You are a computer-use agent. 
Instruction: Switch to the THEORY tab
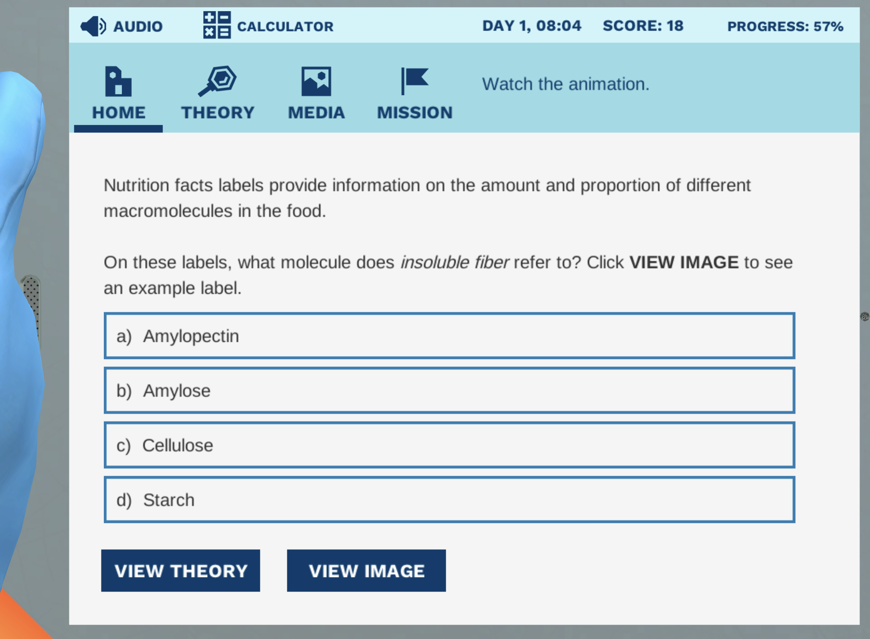(x=217, y=113)
